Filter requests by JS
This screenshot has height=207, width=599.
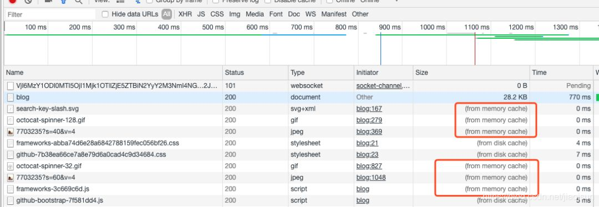point(201,14)
